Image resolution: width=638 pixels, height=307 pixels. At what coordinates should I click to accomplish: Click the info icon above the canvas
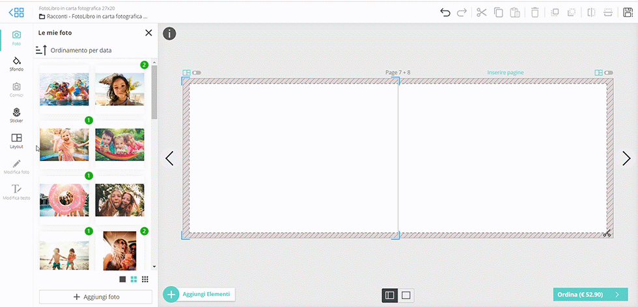(169, 34)
